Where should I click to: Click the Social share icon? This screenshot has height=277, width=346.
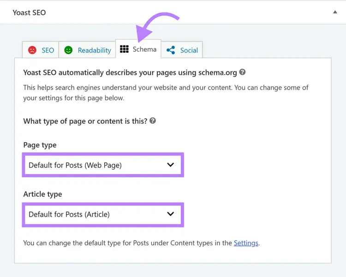coord(171,50)
